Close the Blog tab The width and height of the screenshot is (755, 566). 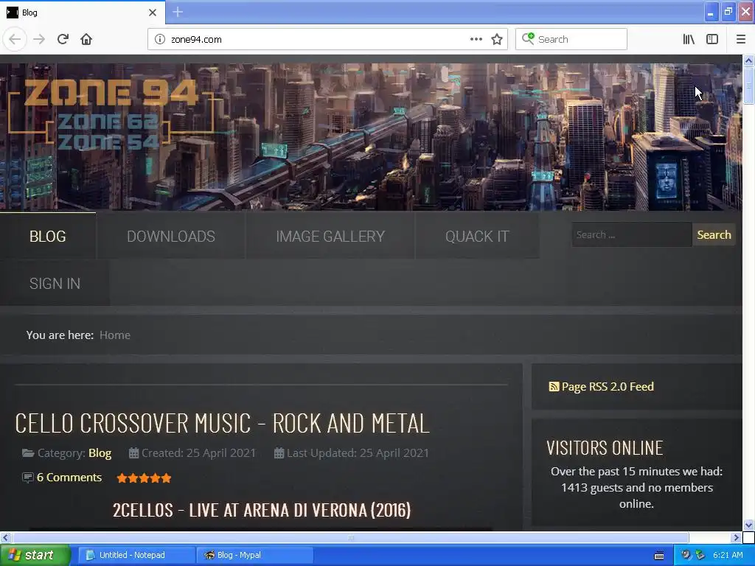coord(153,13)
